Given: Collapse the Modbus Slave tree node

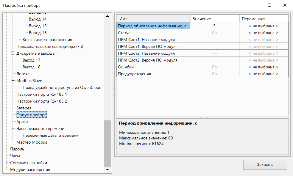Looking at the screenshot, I should pos(13,81).
